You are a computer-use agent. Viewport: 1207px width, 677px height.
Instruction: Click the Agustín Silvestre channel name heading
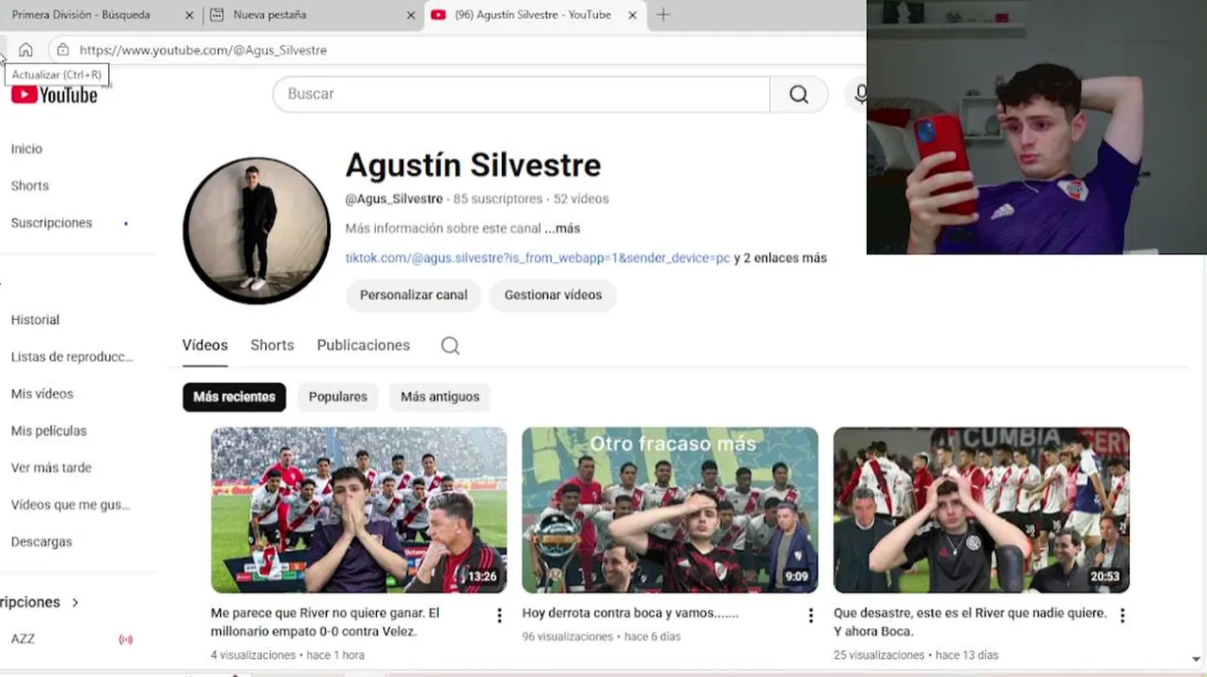pyautogui.click(x=473, y=165)
